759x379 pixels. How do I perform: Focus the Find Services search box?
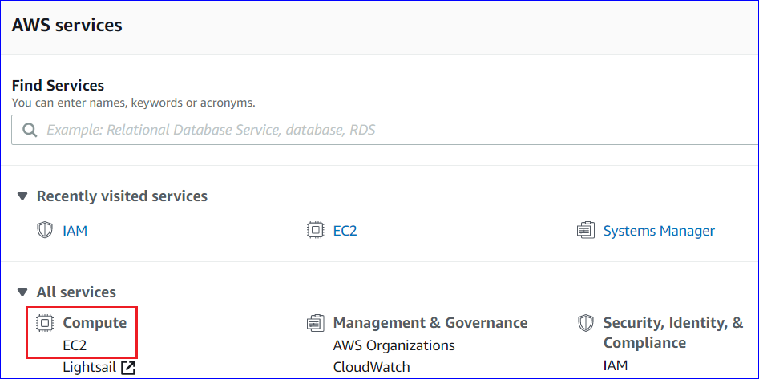coord(386,130)
